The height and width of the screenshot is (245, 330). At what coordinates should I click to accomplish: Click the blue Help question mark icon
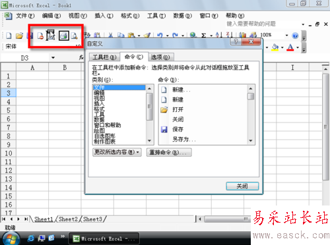[x=295, y=36]
